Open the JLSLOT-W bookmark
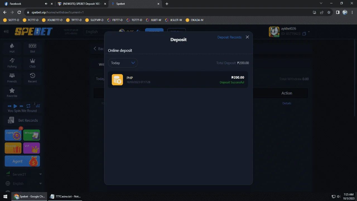Viewport: 357px width, 201px height. (x=173, y=20)
